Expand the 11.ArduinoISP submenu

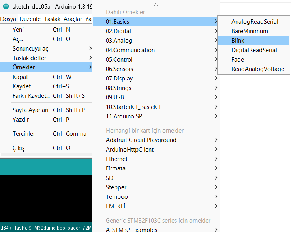pyautogui.click(x=123, y=116)
